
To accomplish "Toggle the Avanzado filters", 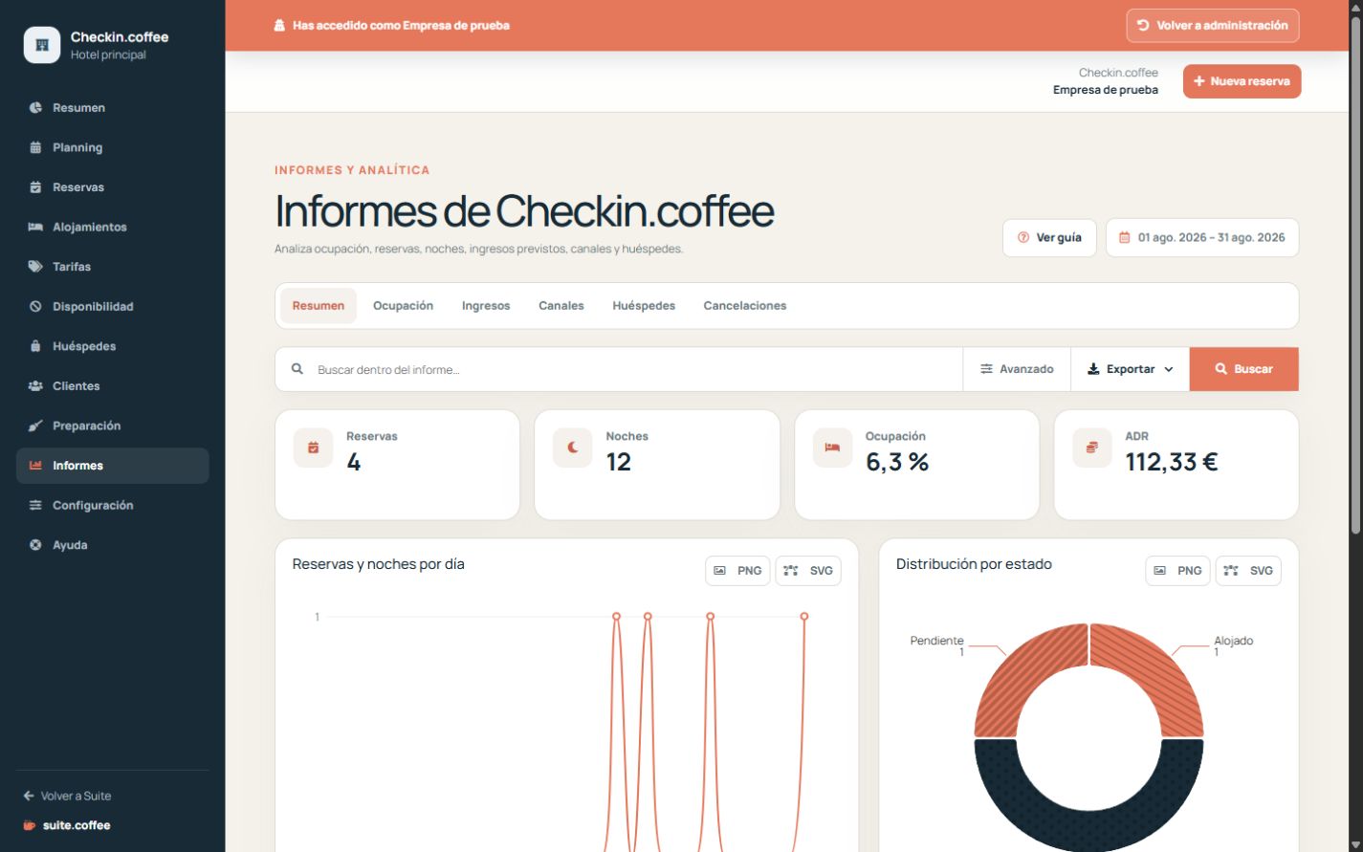I will tap(1017, 369).
